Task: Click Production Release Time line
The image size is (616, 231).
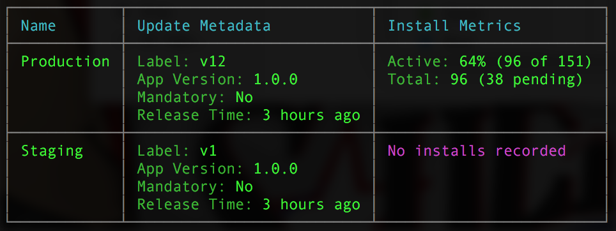Action: pos(249,115)
